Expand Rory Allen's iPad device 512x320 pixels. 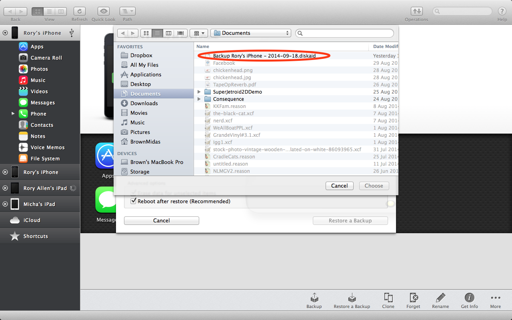click(5, 188)
